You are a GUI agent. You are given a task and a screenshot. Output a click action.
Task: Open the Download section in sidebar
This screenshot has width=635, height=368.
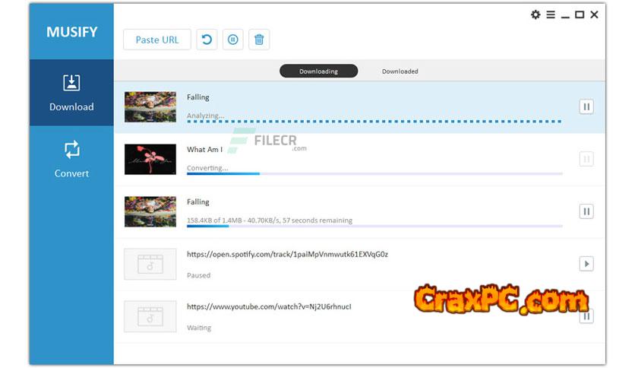coord(71,93)
